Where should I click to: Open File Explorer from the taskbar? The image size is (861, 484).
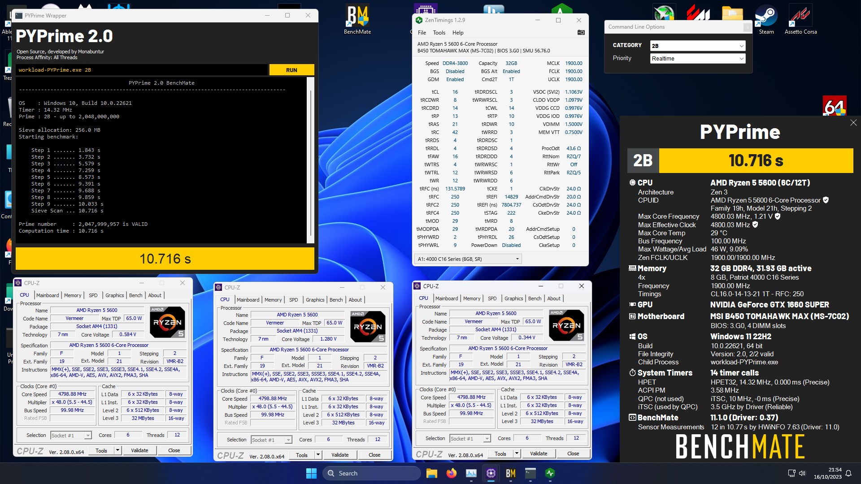(x=431, y=473)
